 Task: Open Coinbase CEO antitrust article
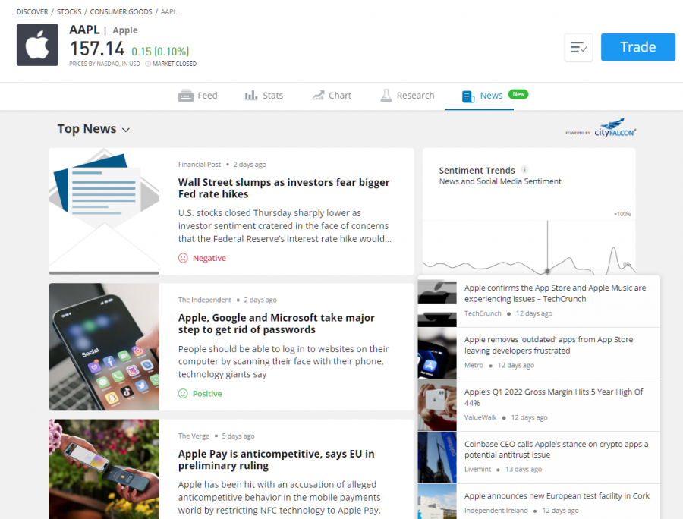tap(556, 449)
